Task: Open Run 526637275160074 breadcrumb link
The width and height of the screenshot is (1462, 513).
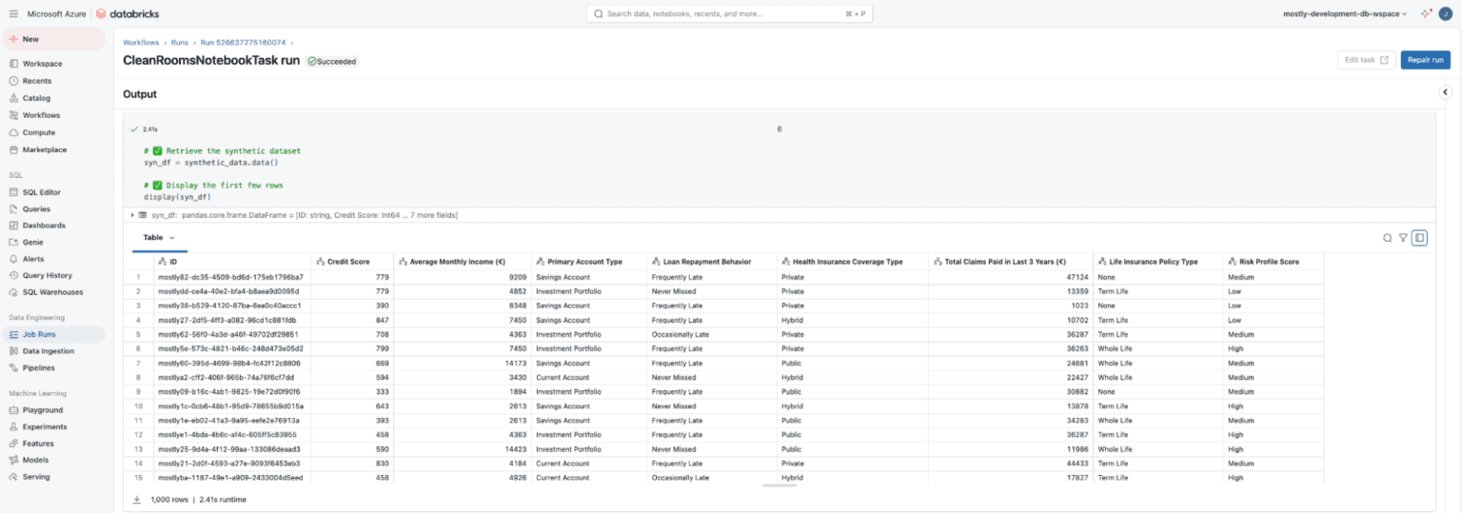Action: pyautogui.click(x=243, y=43)
